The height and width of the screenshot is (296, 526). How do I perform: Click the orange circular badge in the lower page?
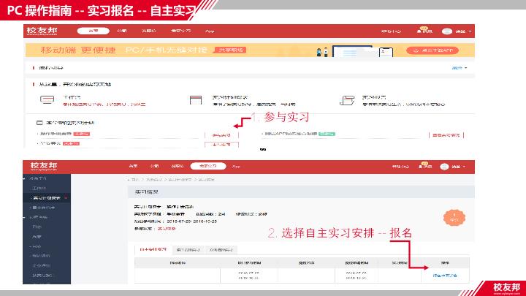click(453, 217)
